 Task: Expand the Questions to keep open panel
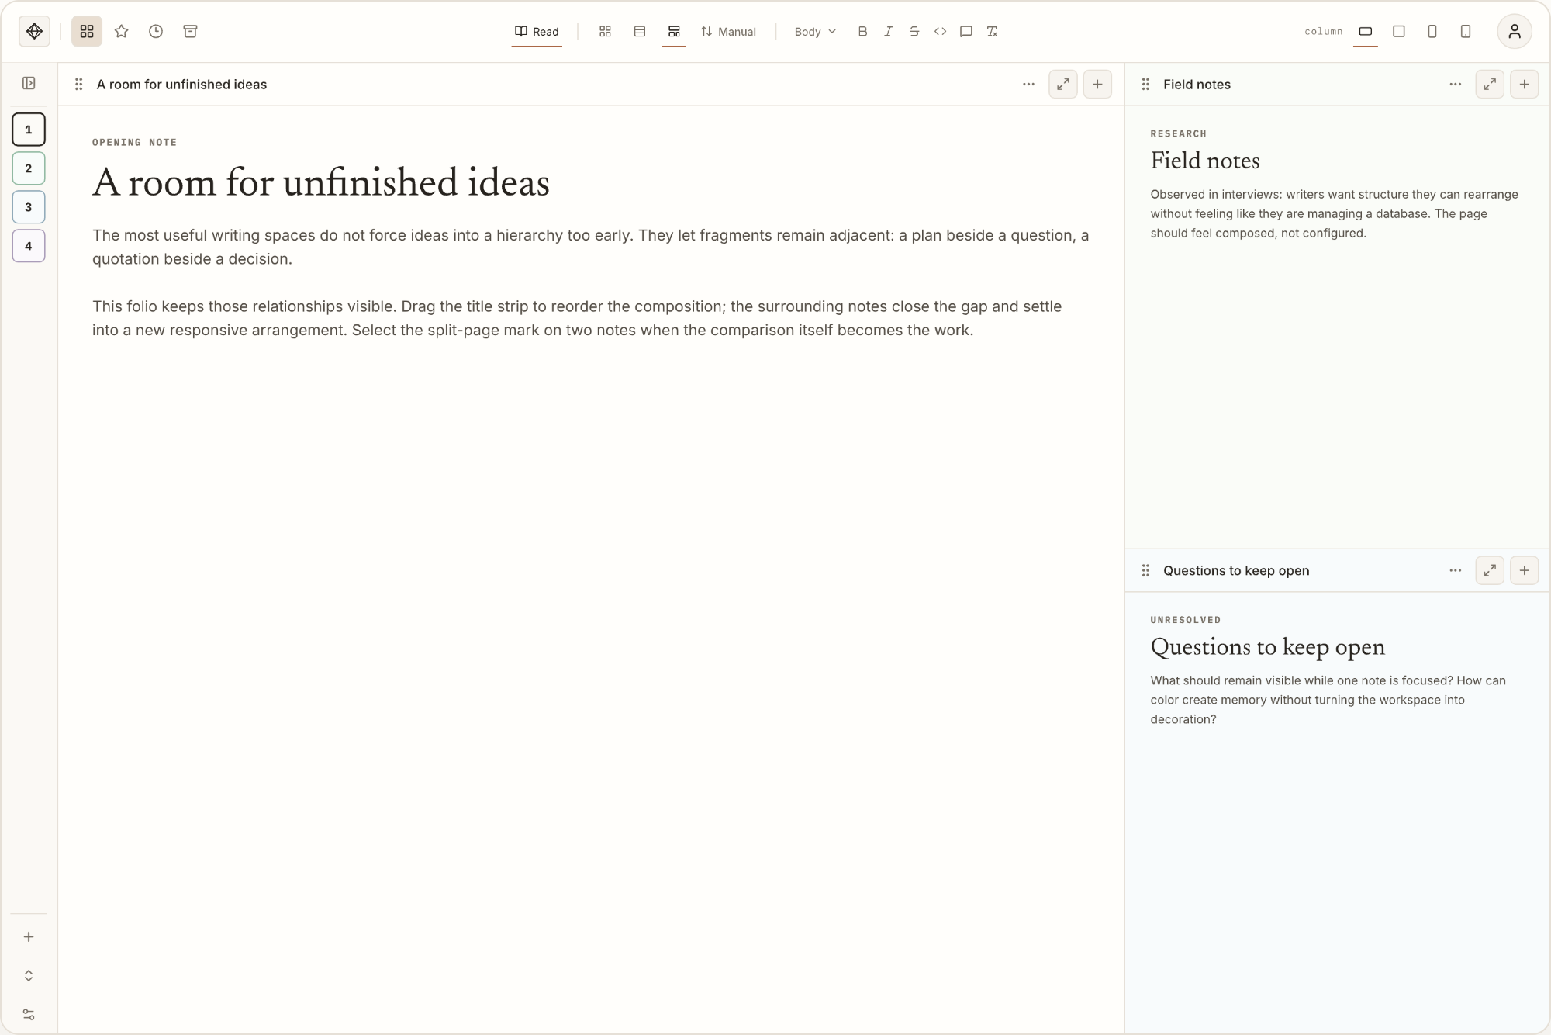(1490, 571)
